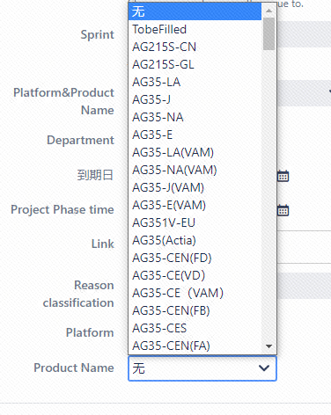331x415 pixels.
Task: Choose AG35-J from the product list
Action: tap(195, 99)
